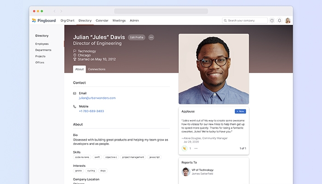Screen dimensions: 322x184
Task: Select Offices in the sidebar
Action: (40, 63)
